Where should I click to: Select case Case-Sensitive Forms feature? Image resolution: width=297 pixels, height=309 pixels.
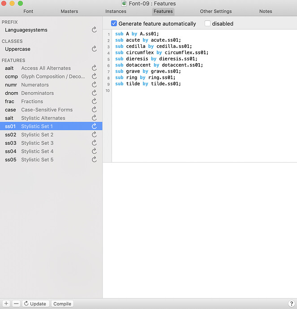click(x=51, y=110)
